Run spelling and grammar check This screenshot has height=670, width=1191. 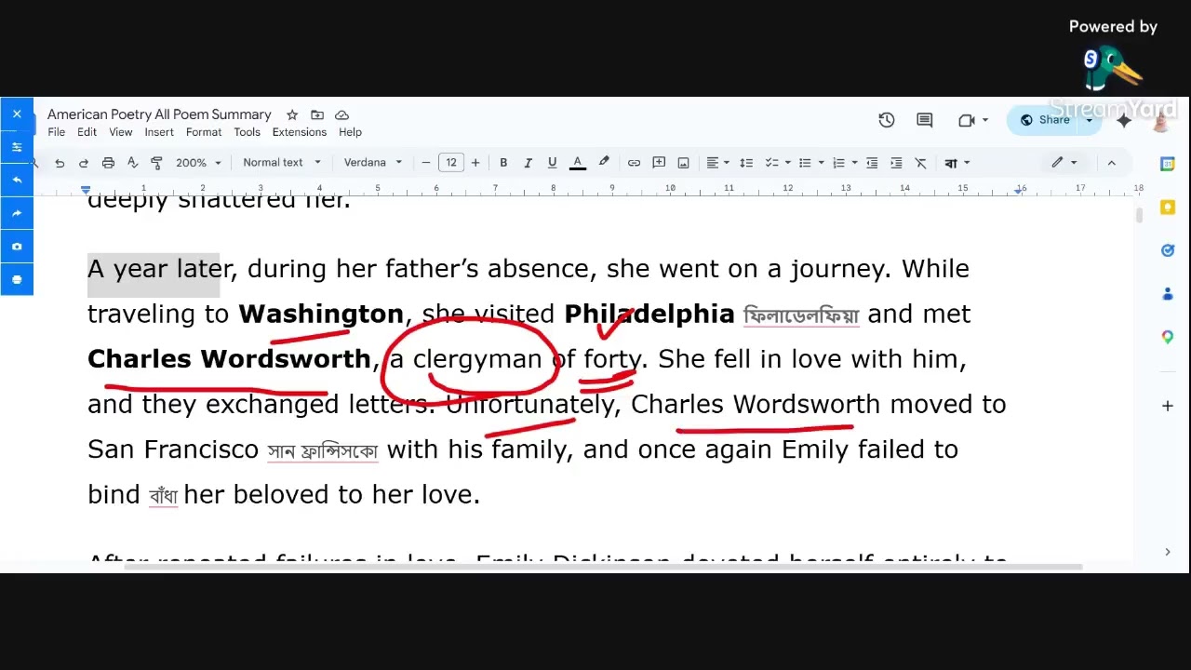click(132, 163)
